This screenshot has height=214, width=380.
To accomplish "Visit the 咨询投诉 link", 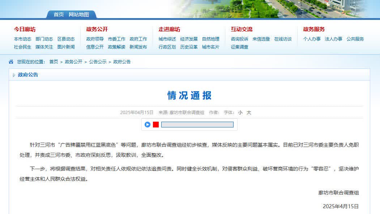I will (239, 39).
